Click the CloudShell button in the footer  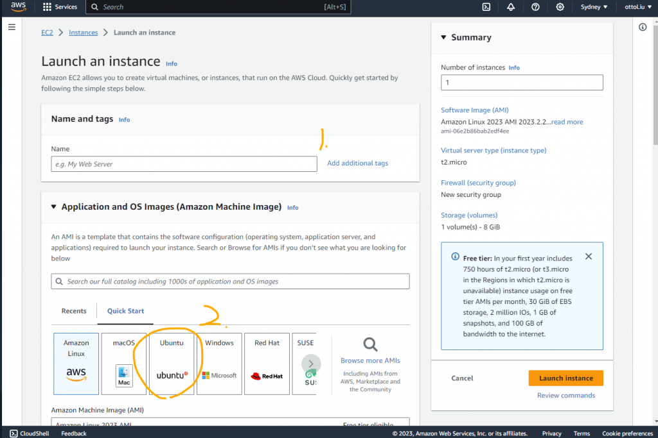[x=30, y=434]
